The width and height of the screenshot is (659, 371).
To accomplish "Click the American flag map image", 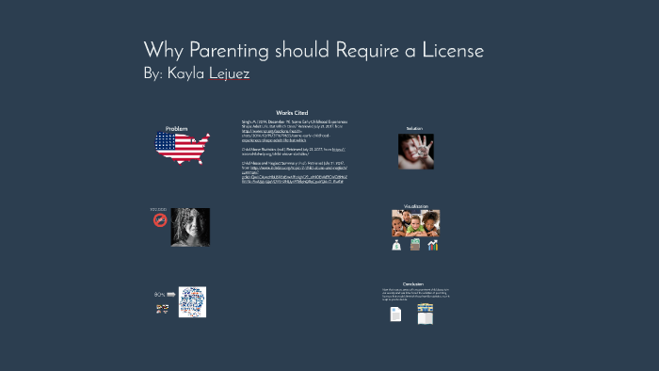I will 183,148.
